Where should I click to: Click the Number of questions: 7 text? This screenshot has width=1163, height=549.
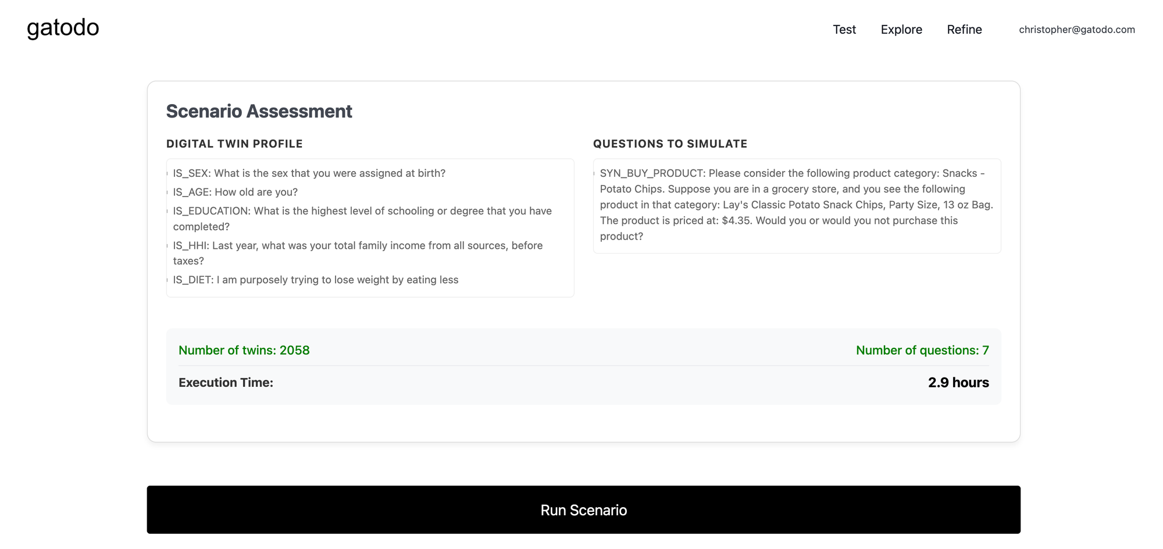(922, 350)
